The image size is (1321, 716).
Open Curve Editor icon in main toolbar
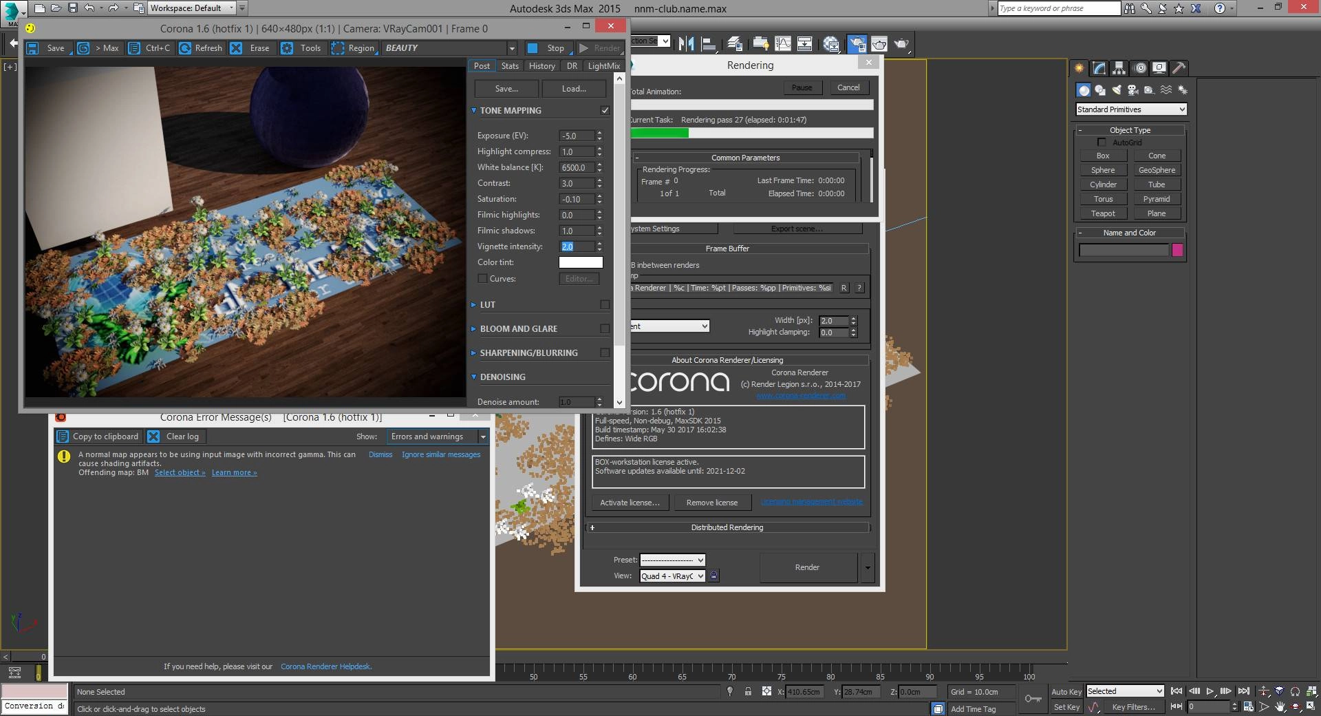pyautogui.click(x=783, y=44)
